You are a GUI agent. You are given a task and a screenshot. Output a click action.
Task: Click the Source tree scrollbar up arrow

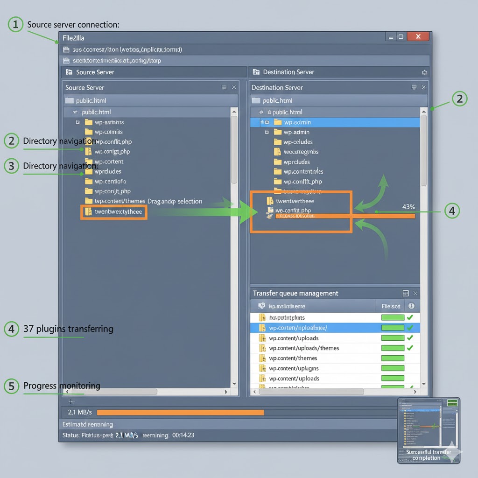point(234,112)
